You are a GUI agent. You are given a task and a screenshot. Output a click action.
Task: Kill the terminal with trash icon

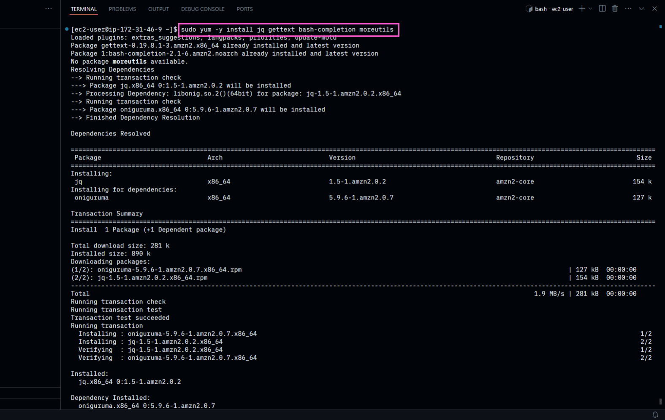point(615,8)
